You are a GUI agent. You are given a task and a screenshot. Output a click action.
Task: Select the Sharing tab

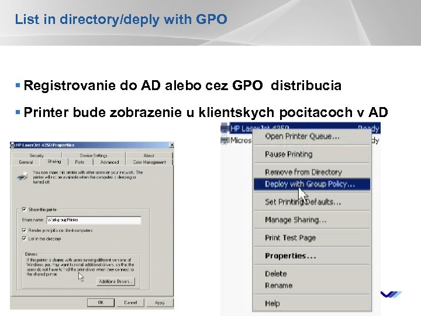point(54,162)
